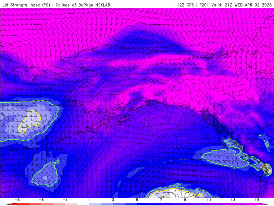Click the "College of DuPage NEXLAB" label
Image resolution: width=274 pixels, height=206 pixels.
[83, 5]
